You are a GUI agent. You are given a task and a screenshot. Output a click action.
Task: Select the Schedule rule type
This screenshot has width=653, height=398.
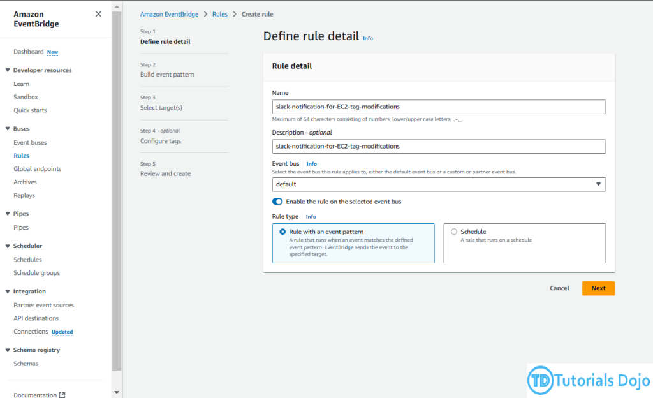(454, 232)
